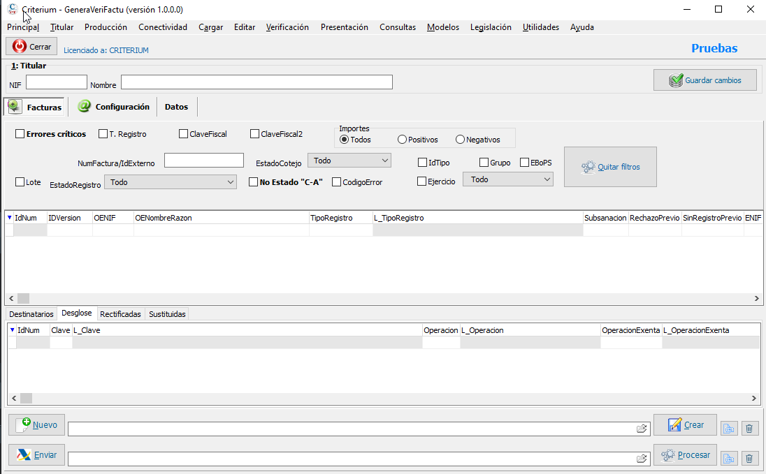
Task: Select the Positivos radio button
Action: pos(402,140)
